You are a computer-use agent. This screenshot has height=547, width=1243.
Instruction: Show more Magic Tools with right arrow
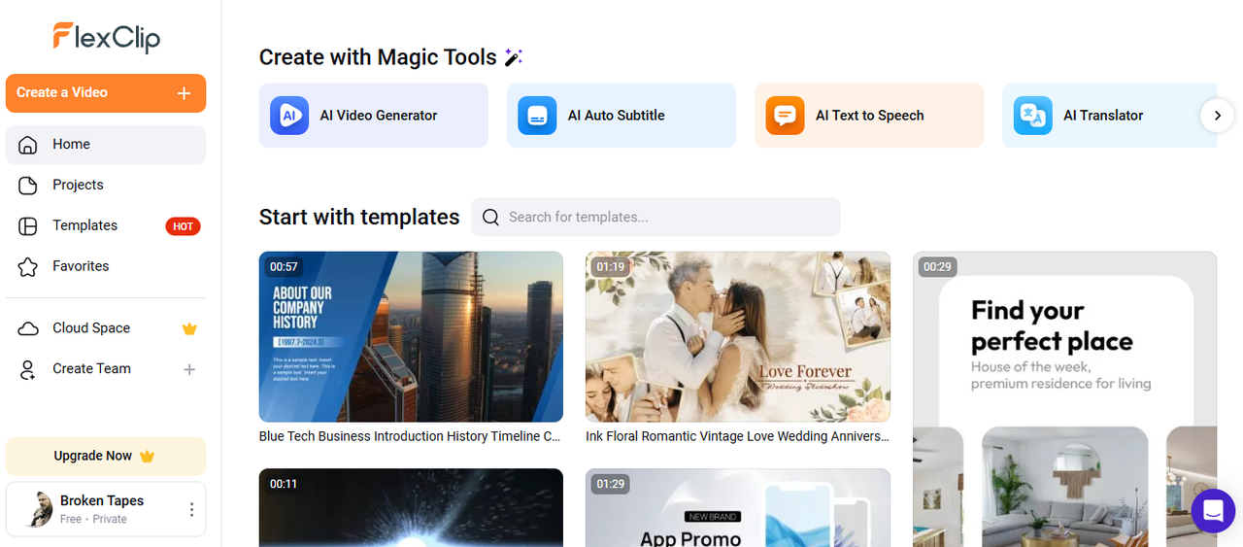(1217, 116)
